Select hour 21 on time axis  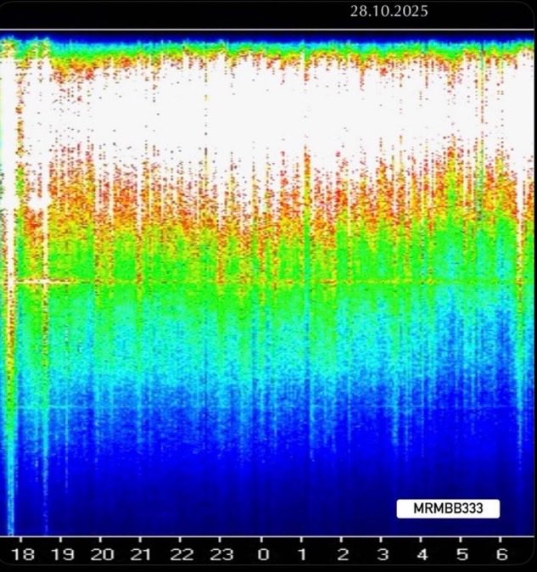point(141,554)
